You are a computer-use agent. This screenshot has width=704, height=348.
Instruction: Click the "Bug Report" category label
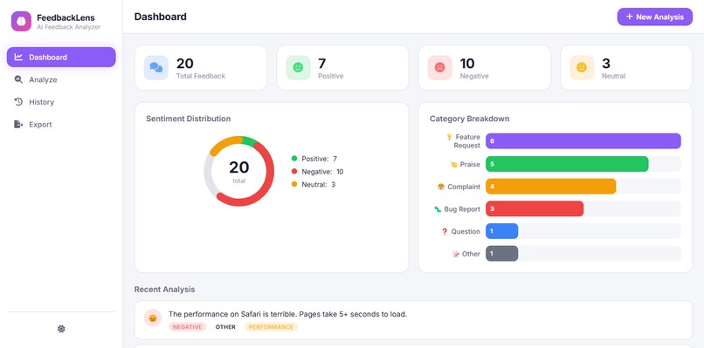pos(462,209)
